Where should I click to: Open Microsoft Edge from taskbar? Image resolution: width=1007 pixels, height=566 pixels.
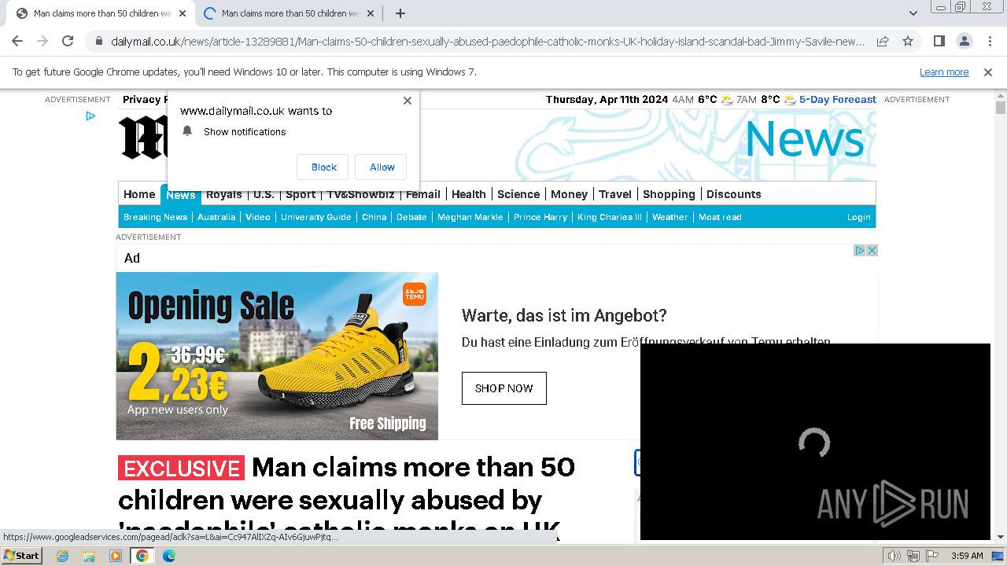click(x=168, y=556)
